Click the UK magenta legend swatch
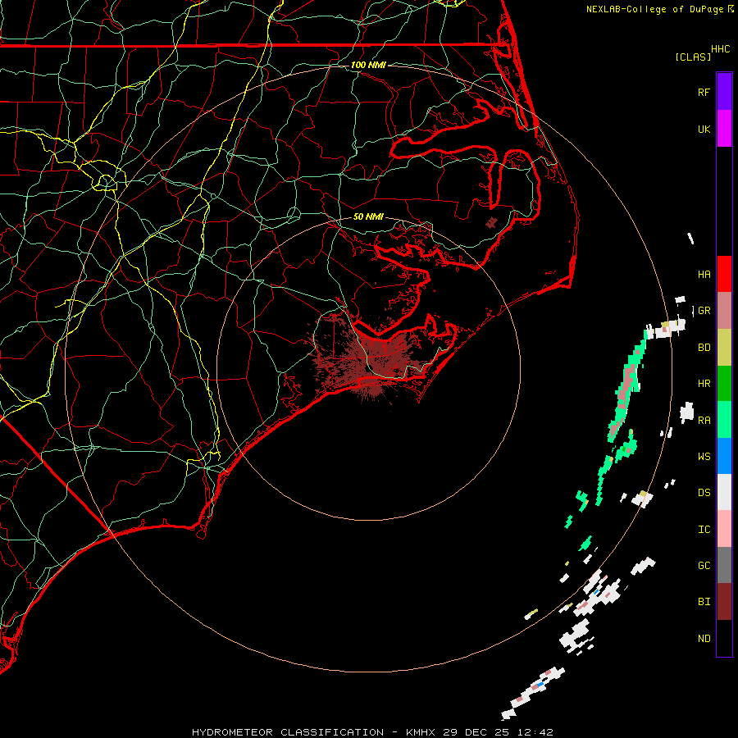 click(724, 129)
